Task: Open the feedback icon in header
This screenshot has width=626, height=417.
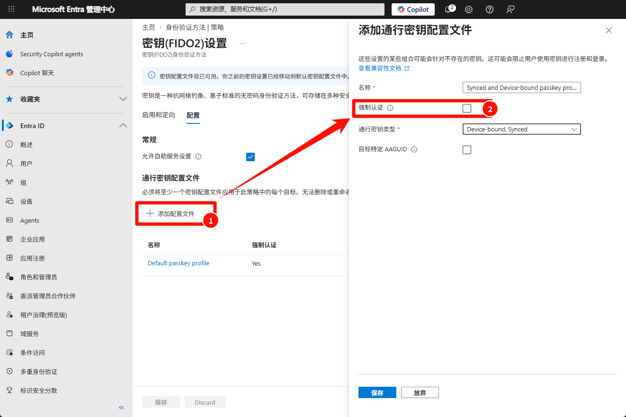Action: coord(510,9)
